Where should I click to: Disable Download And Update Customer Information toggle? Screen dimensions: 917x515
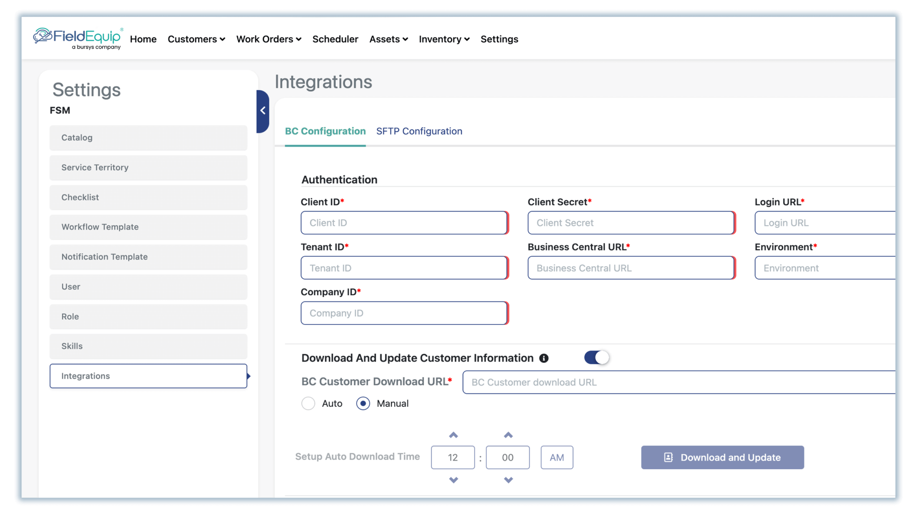click(x=596, y=358)
